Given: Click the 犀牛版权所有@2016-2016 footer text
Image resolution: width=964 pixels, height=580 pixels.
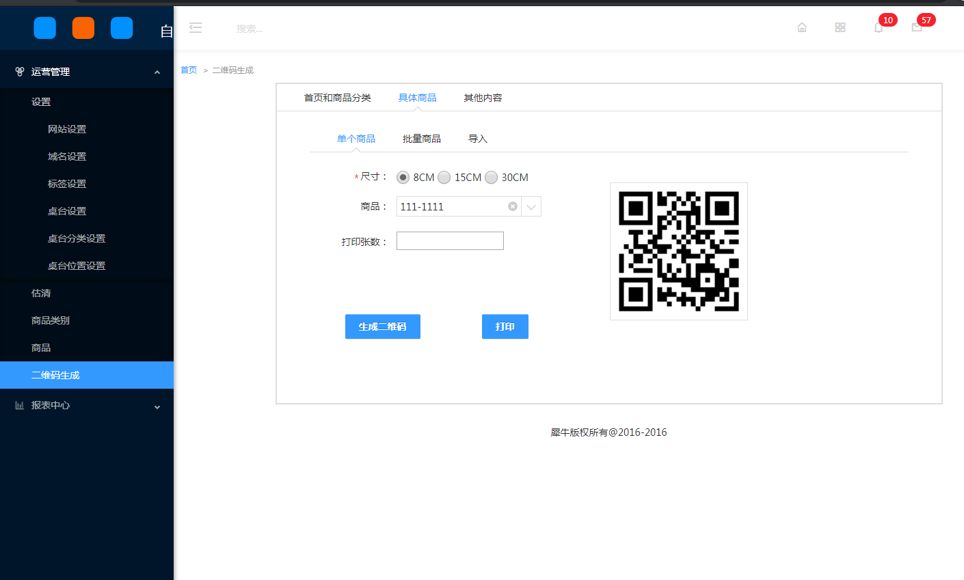Looking at the screenshot, I should pos(609,432).
